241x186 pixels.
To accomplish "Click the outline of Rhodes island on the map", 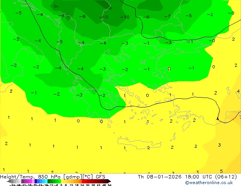I will (x=186, y=126).
